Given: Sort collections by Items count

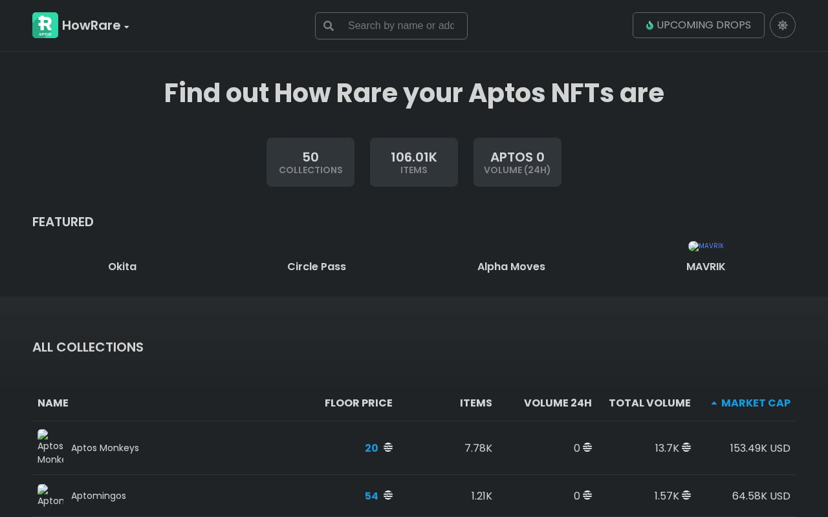Looking at the screenshot, I should tap(475, 403).
